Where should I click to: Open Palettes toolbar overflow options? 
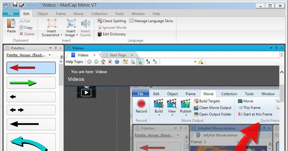(62, 56)
